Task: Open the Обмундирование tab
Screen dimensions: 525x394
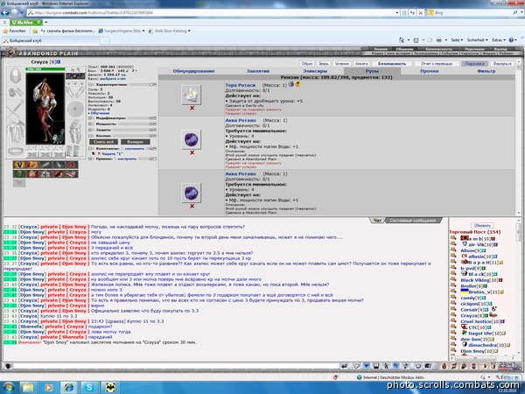Action: (x=193, y=71)
